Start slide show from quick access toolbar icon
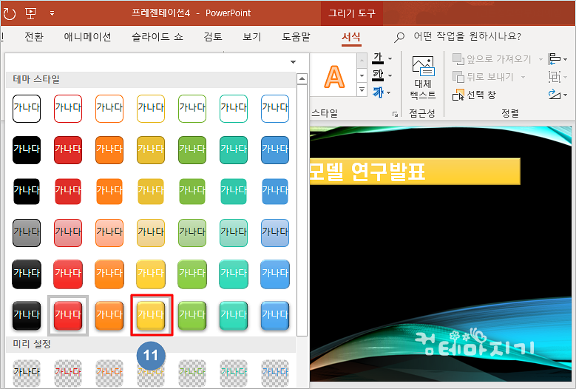The image size is (576, 389). (31, 13)
